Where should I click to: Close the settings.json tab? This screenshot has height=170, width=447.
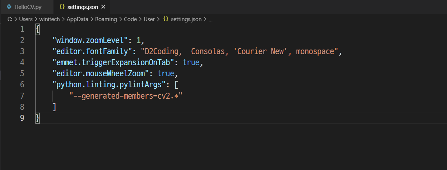103,7
